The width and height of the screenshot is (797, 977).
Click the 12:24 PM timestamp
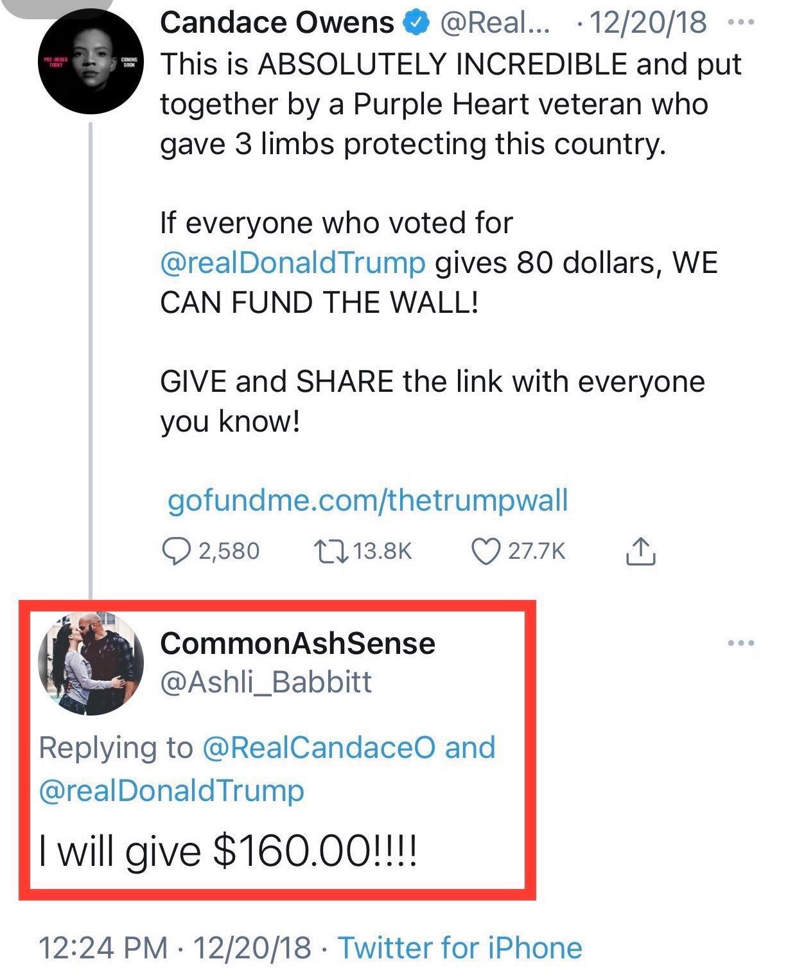click(x=103, y=948)
